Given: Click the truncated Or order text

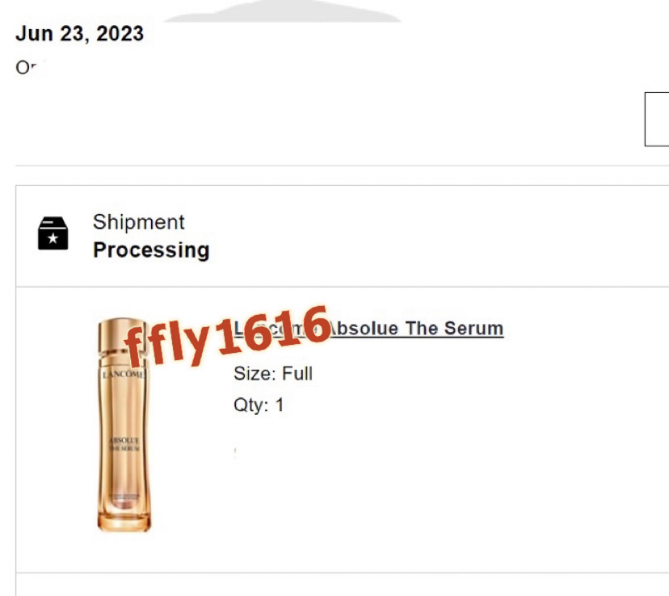Looking at the screenshot, I should point(27,67).
